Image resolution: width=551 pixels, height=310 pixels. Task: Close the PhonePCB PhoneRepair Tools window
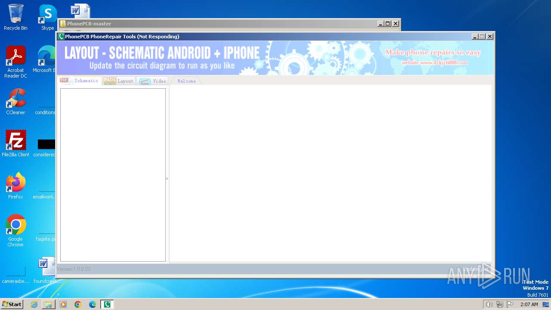click(490, 37)
